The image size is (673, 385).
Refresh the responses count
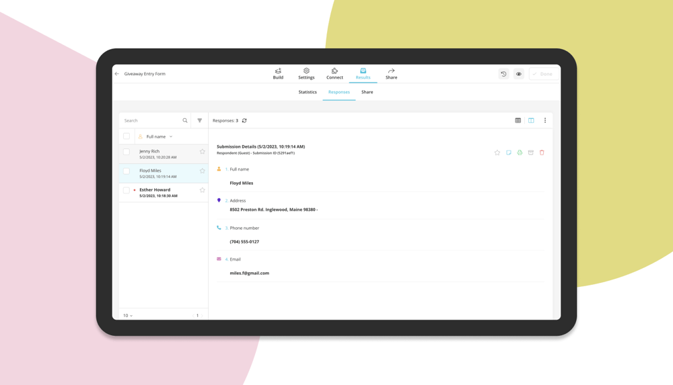click(x=244, y=121)
